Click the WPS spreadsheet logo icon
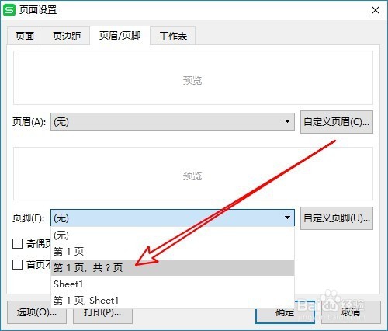This screenshot has height=331, width=388. pyautogui.click(x=9, y=10)
